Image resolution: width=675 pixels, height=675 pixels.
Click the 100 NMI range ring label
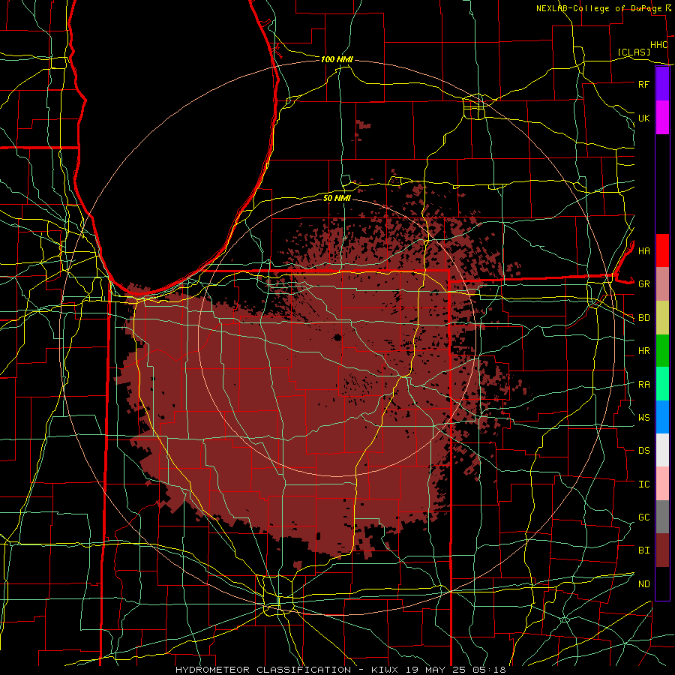coord(337,59)
